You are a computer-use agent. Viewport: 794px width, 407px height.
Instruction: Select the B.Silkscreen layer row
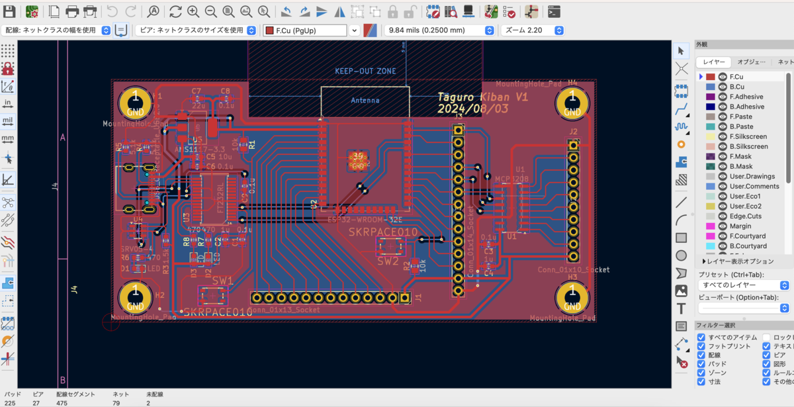click(x=741, y=146)
